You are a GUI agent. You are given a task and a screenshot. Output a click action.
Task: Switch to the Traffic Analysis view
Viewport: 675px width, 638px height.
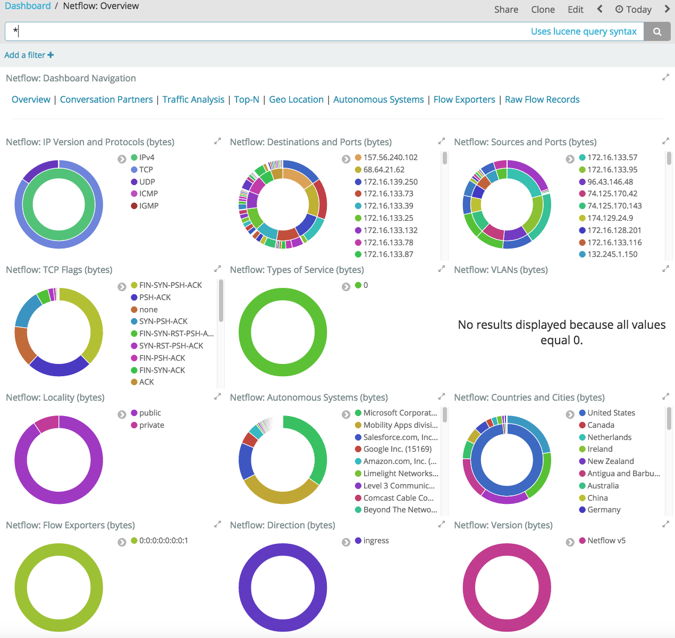[193, 99]
